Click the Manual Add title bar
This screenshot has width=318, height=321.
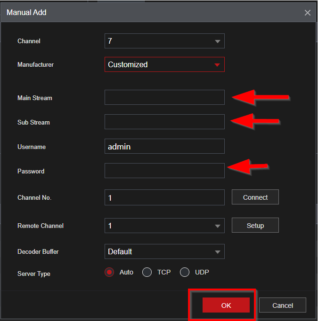coord(141,13)
